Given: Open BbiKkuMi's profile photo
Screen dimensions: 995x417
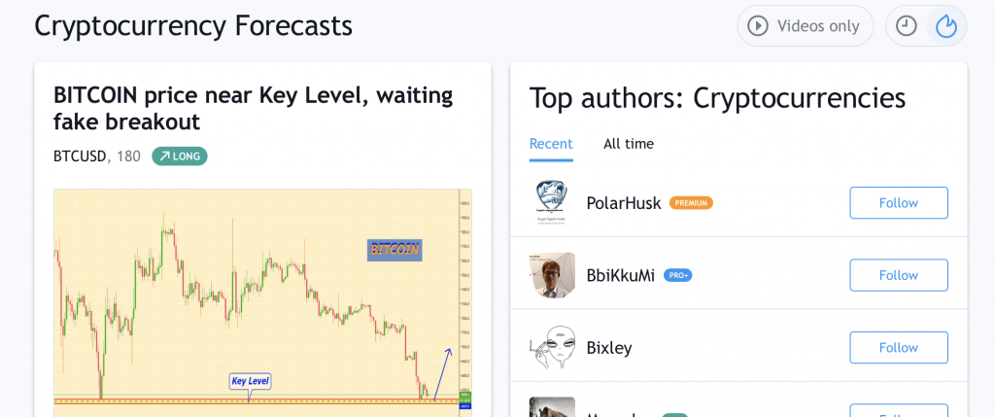Looking at the screenshot, I should pos(552,275).
